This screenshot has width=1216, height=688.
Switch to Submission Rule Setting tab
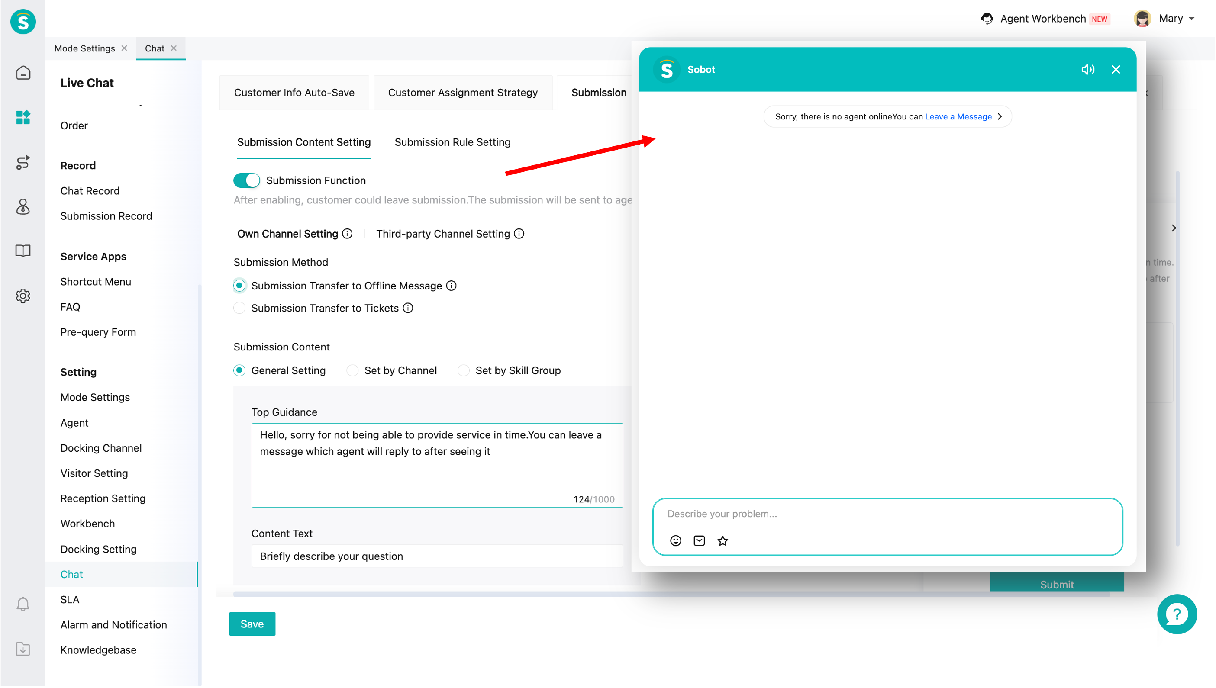coord(452,142)
